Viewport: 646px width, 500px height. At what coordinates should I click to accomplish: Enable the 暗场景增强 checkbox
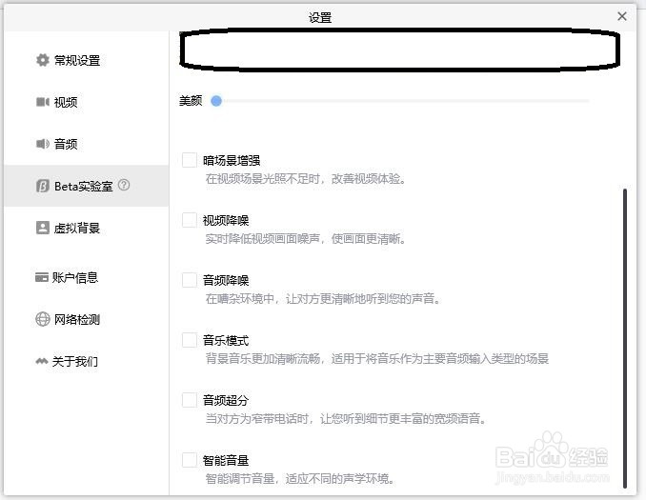(190, 160)
